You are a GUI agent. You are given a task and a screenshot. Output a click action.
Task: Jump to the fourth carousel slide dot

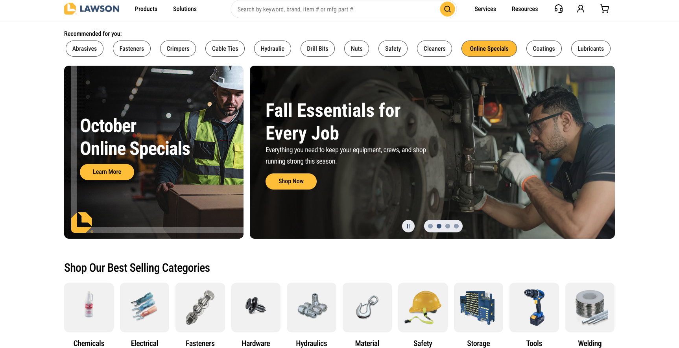coord(456,226)
